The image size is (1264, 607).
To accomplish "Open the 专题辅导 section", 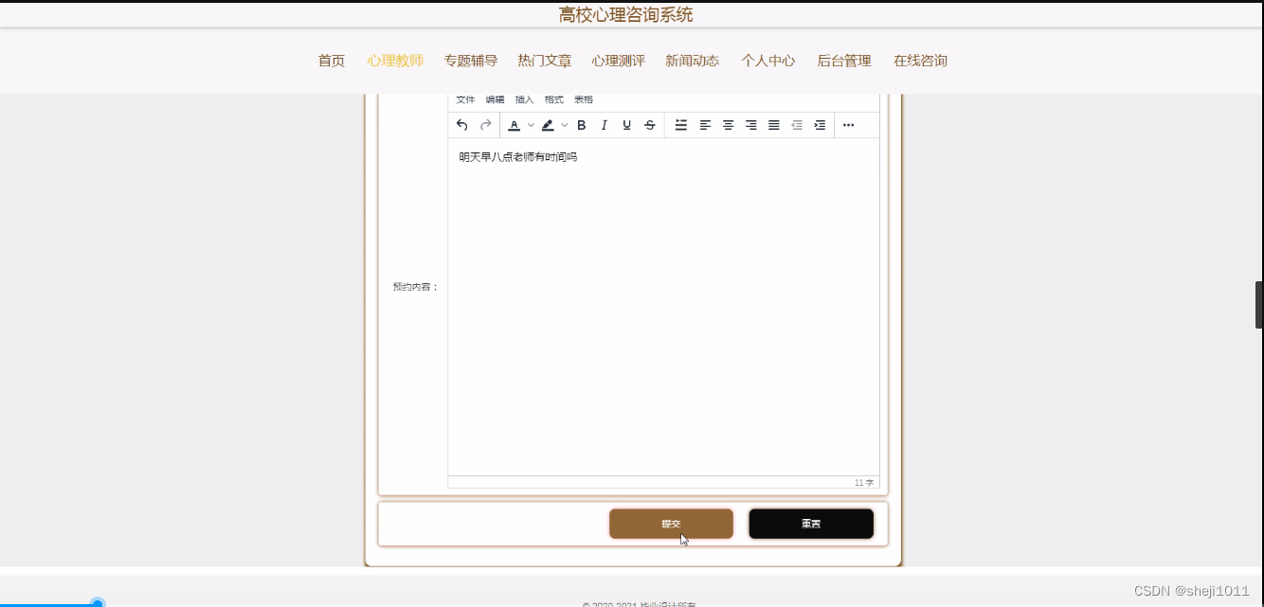I will [471, 61].
